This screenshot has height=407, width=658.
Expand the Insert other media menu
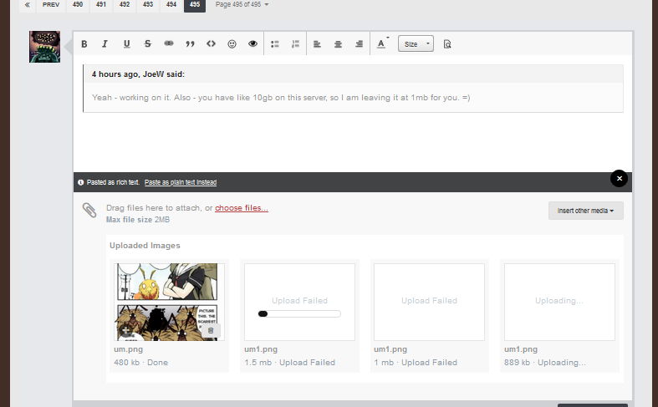coord(585,211)
